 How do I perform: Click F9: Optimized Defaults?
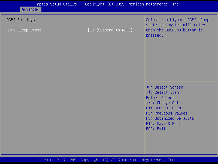170,118
